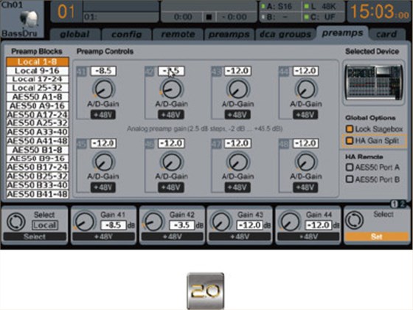The image size is (413, 310).
Task: Switch to the global tab
Action: point(74,34)
